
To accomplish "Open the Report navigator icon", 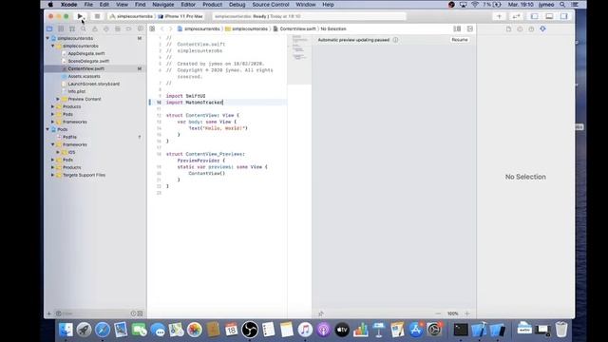I will point(140,29).
